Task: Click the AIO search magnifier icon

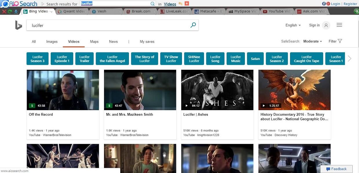Action: pos(153,4)
